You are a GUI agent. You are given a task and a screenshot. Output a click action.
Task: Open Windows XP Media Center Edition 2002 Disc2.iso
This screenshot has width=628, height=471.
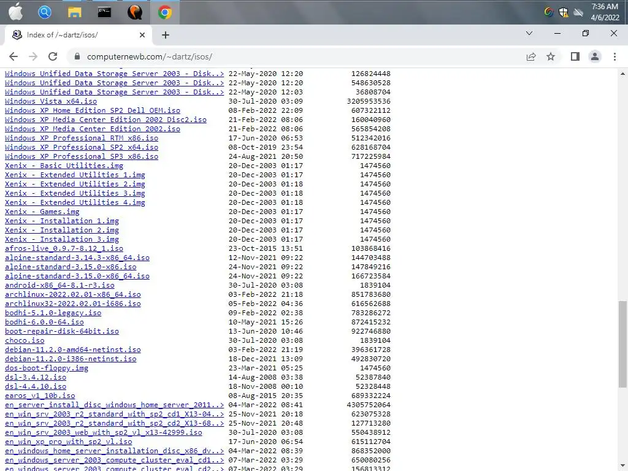pyautogui.click(x=105, y=120)
